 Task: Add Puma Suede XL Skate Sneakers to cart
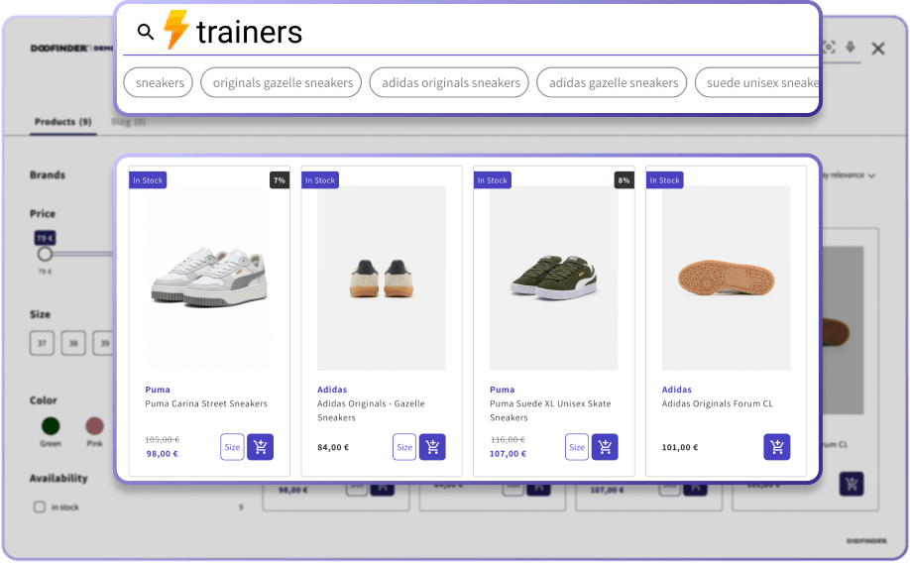click(605, 447)
